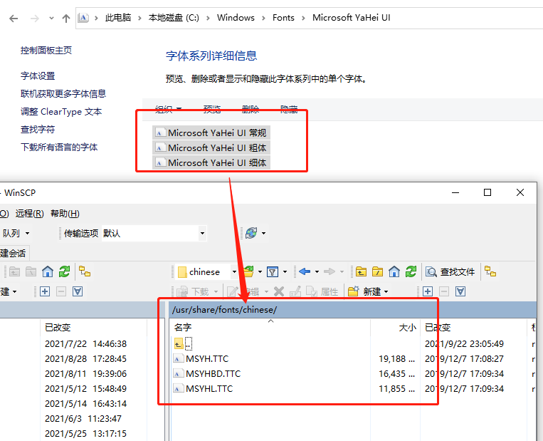Sort remote files by 大小 column
The image size is (543, 441).
click(407, 327)
